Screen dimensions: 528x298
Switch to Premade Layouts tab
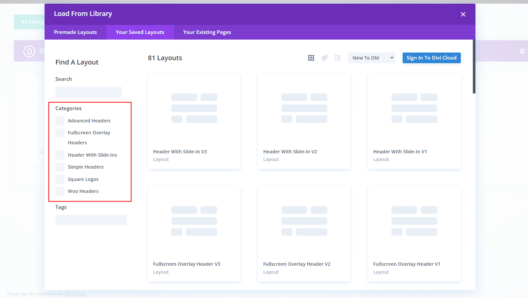click(75, 32)
